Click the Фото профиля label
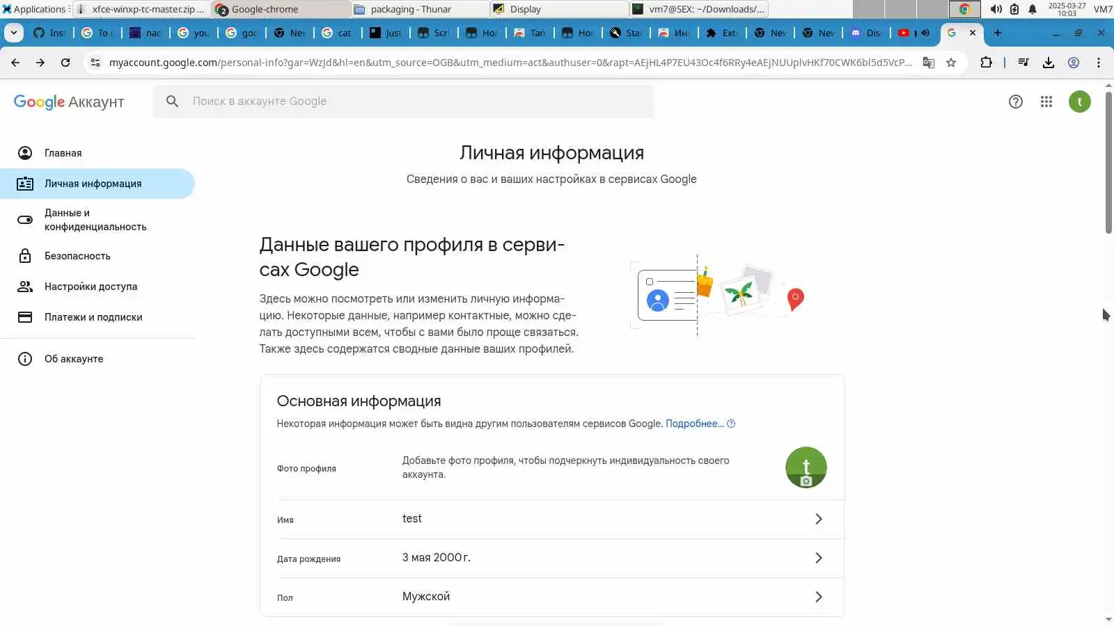 306,469
